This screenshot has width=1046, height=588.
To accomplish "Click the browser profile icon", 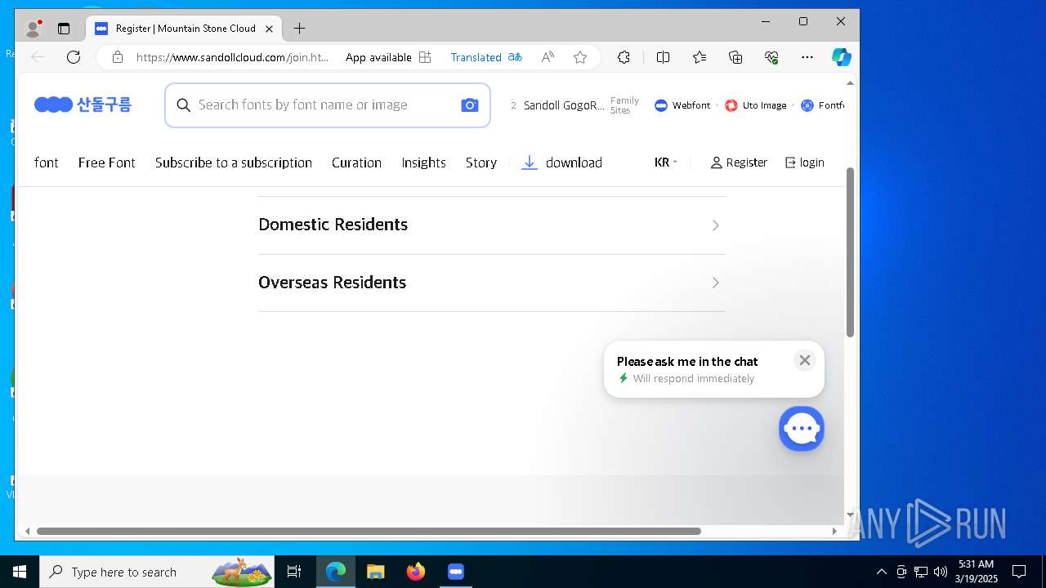I will point(34,29).
